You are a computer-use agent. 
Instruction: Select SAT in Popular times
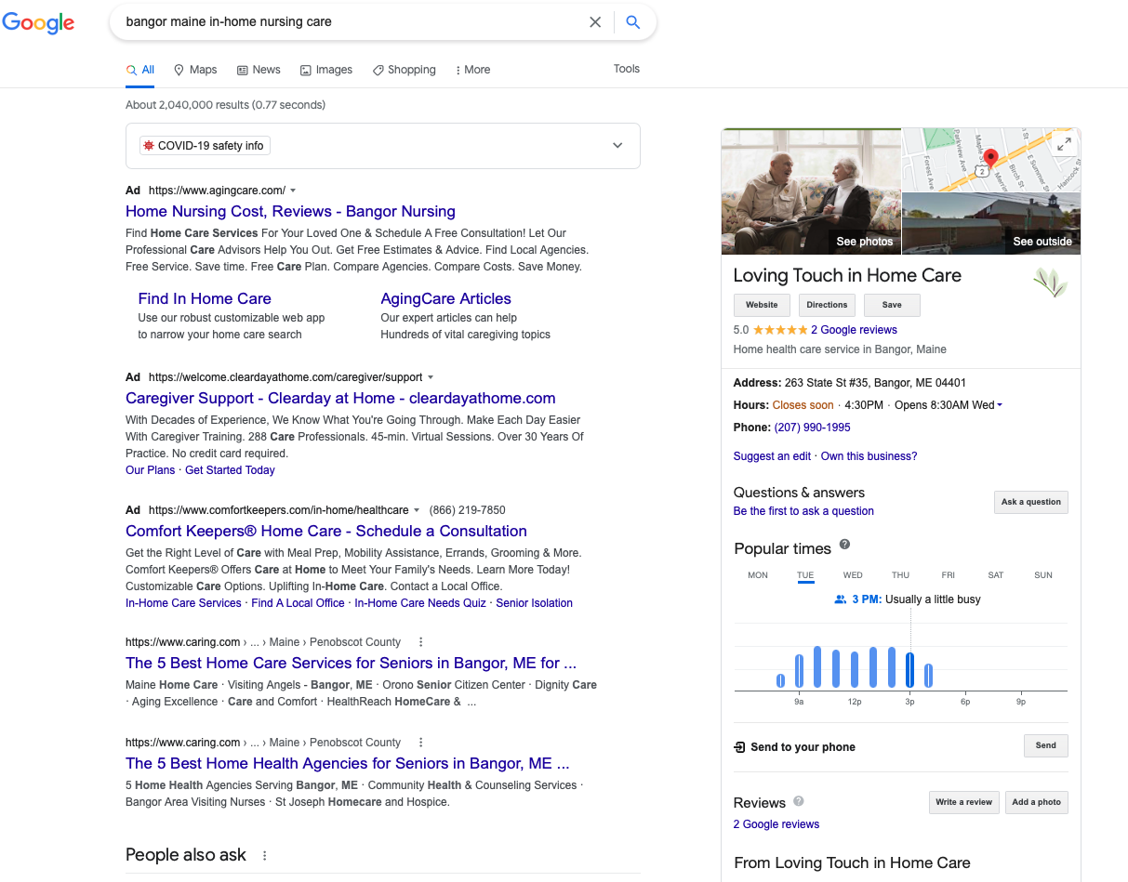996,575
